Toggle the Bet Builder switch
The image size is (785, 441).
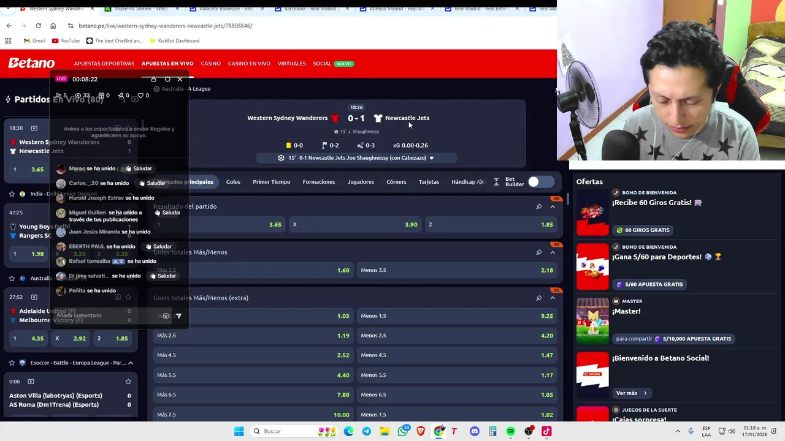coord(541,182)
